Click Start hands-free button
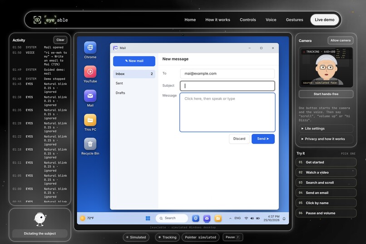The width and height of the screenshot is (366, 244). (326, 94)
